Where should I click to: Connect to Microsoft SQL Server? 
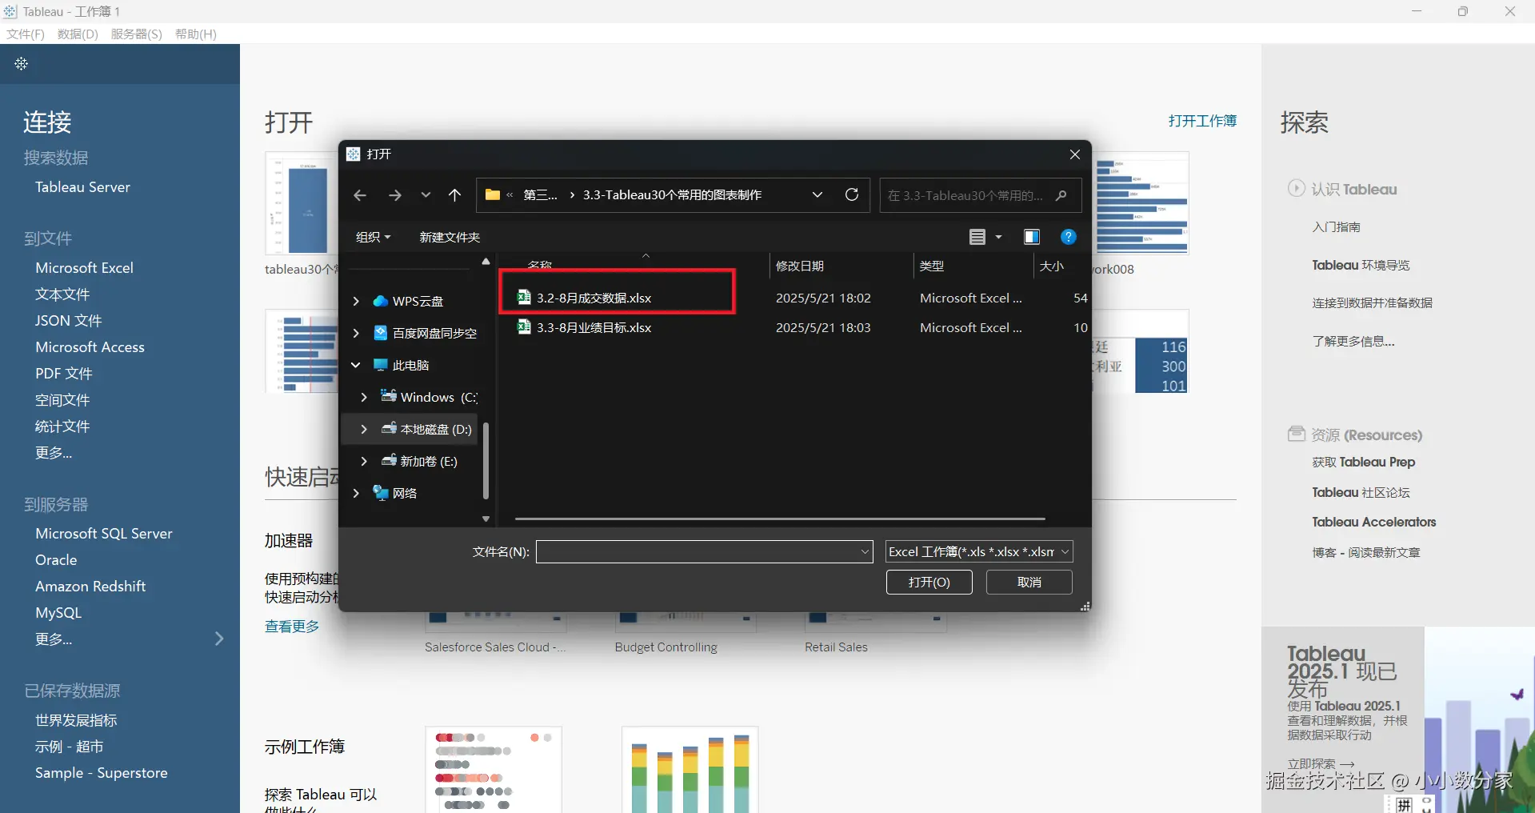[x=104, y=533]
